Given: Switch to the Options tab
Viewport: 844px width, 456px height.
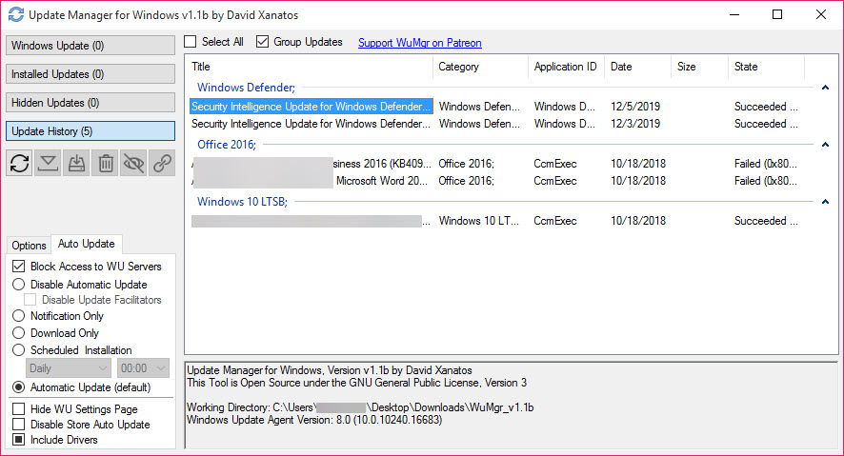Looking at the screenshot, I should coord(30,246).
